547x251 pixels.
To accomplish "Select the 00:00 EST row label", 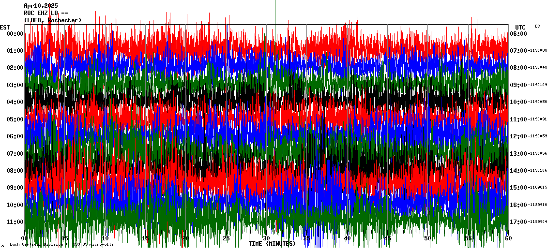I will click(15, 34).
